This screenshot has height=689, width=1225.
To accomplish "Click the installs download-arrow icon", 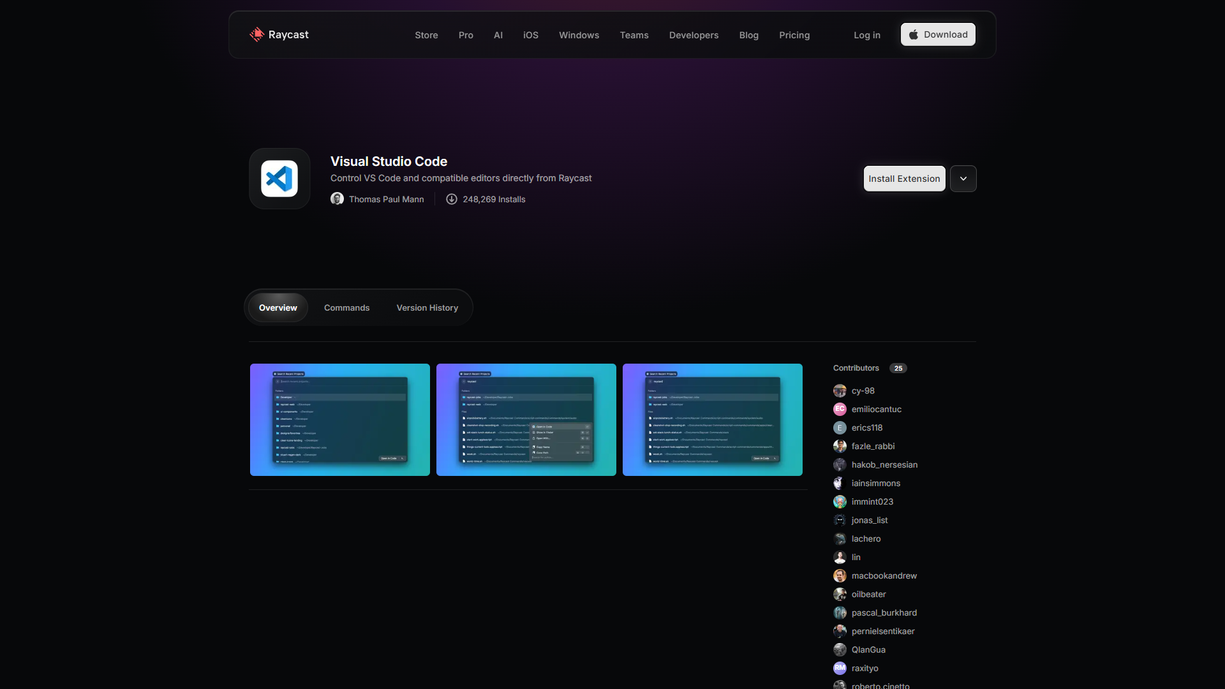I will point(452,199).
